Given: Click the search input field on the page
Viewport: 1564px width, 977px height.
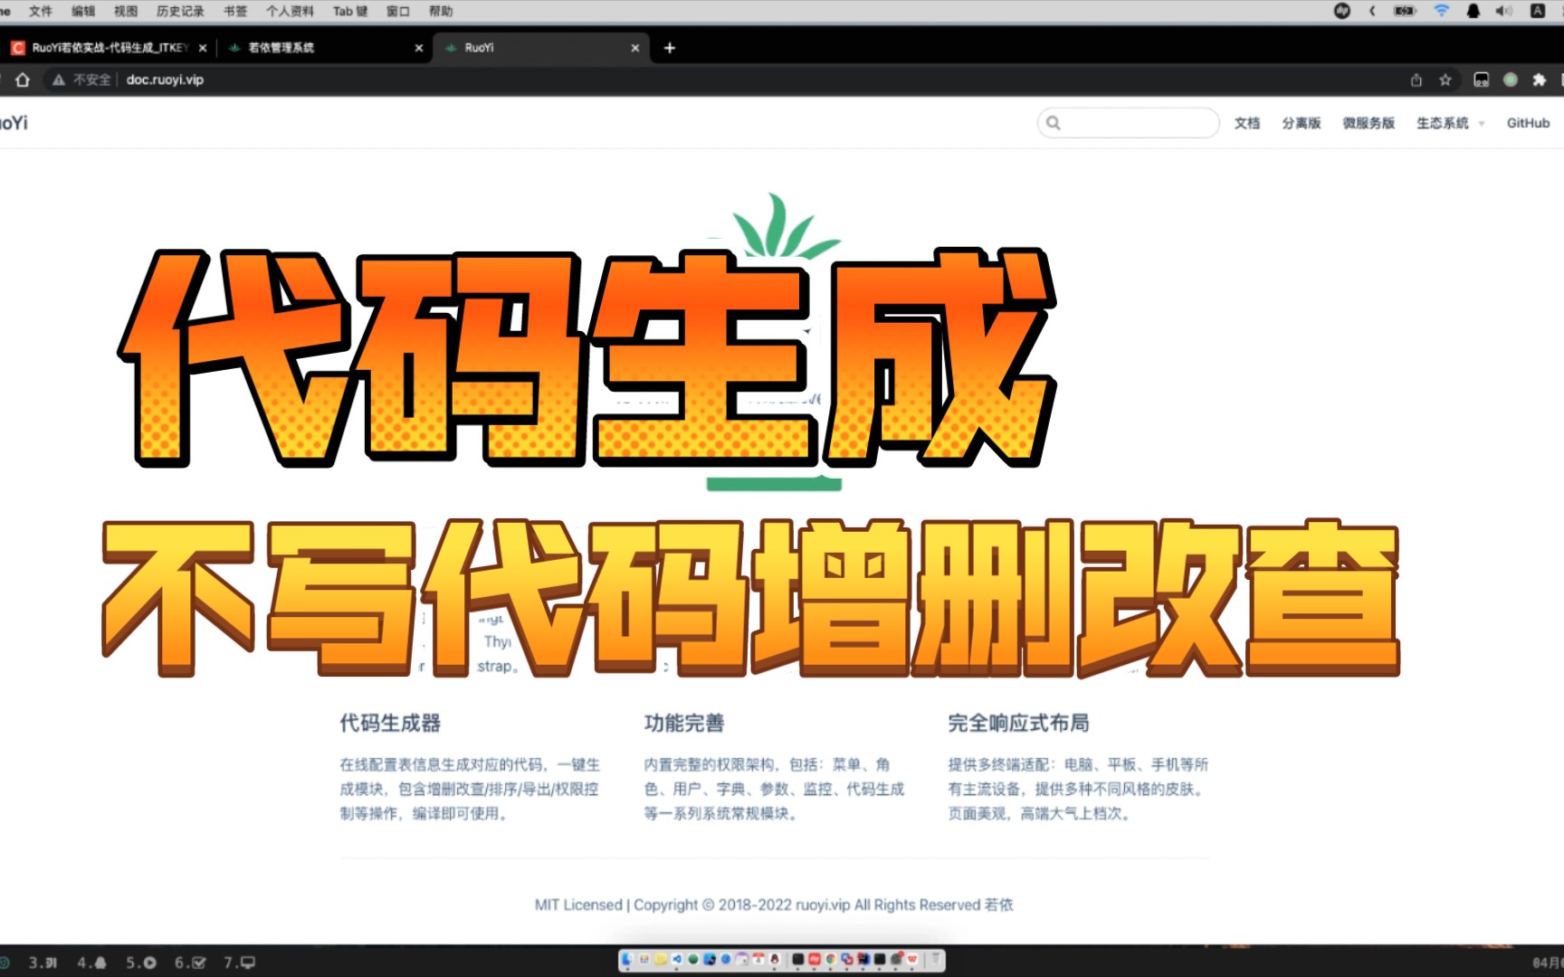Looking at the screenshot, I should tap(1131, 122).
